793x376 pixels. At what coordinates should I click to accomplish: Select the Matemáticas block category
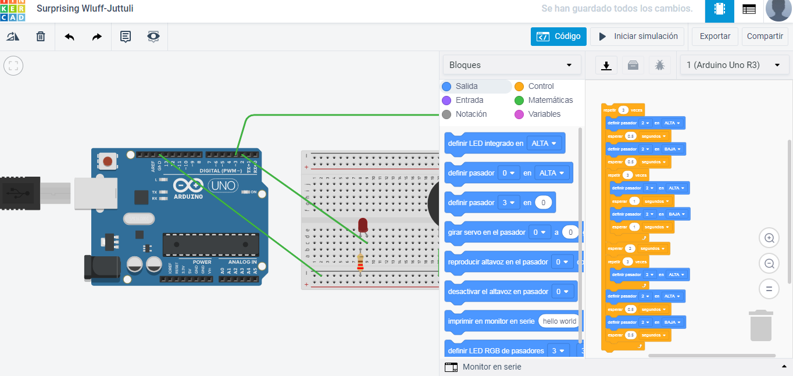click(550, 100)
